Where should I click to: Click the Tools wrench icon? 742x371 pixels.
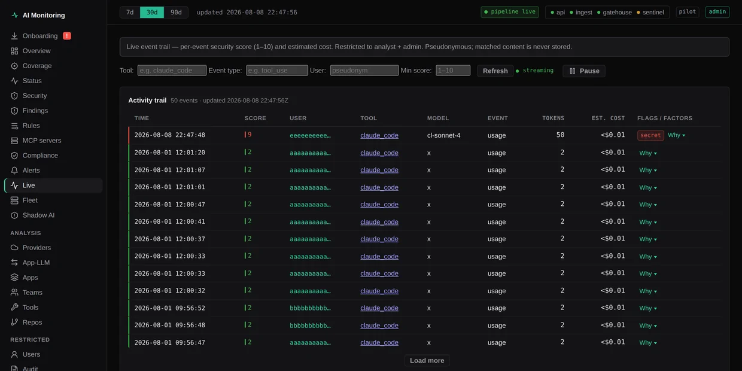14,308
